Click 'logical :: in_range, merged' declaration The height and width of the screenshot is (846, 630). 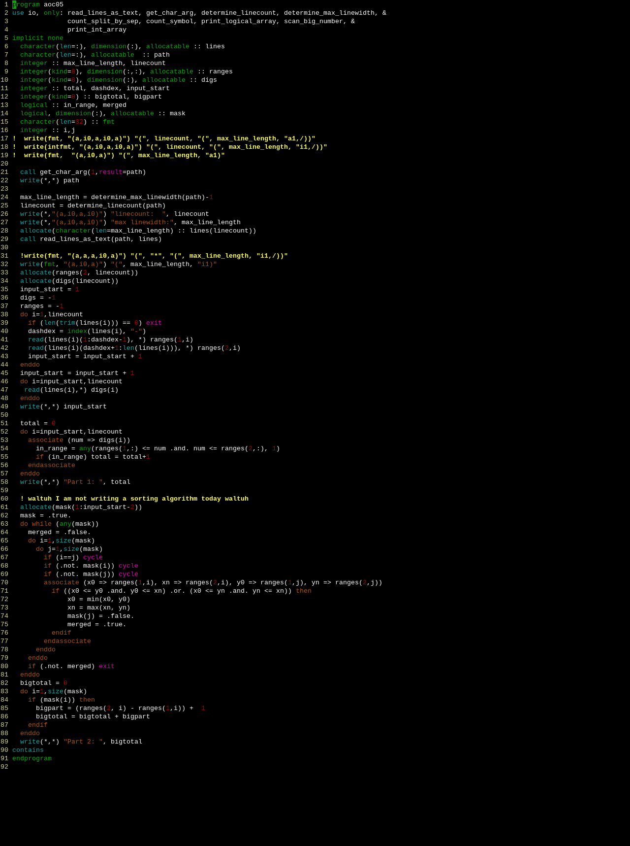tap(73, 105)
